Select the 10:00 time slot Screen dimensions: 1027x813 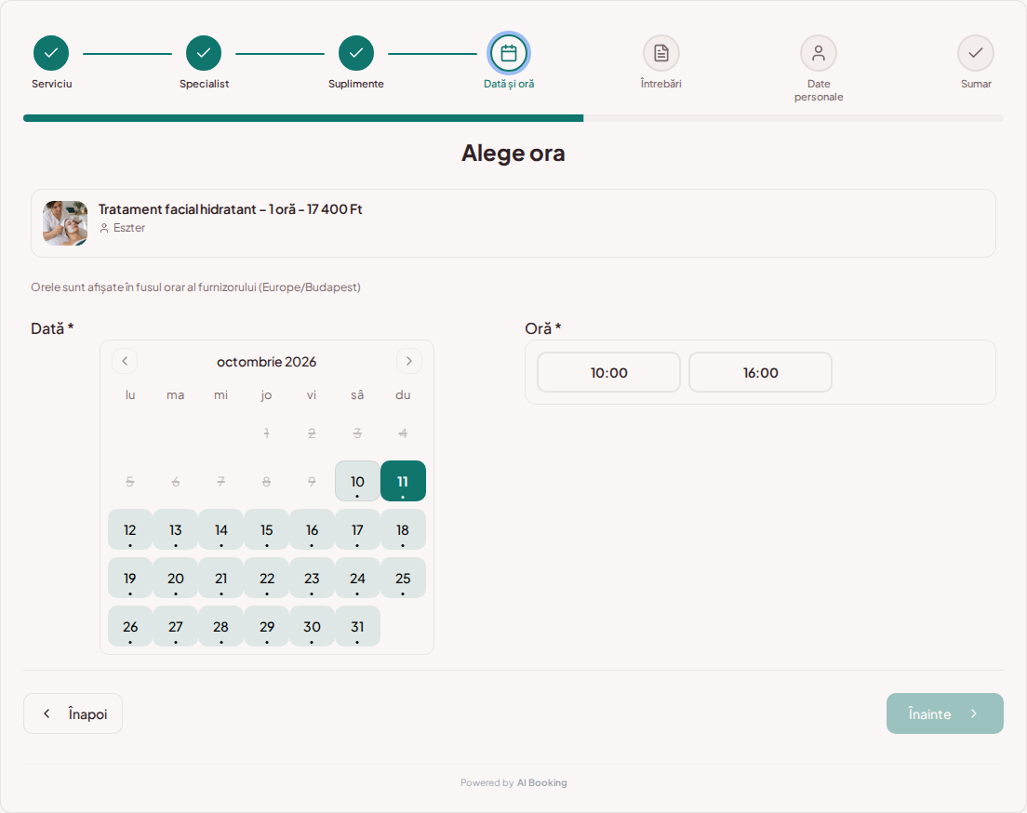click(609, 373)
